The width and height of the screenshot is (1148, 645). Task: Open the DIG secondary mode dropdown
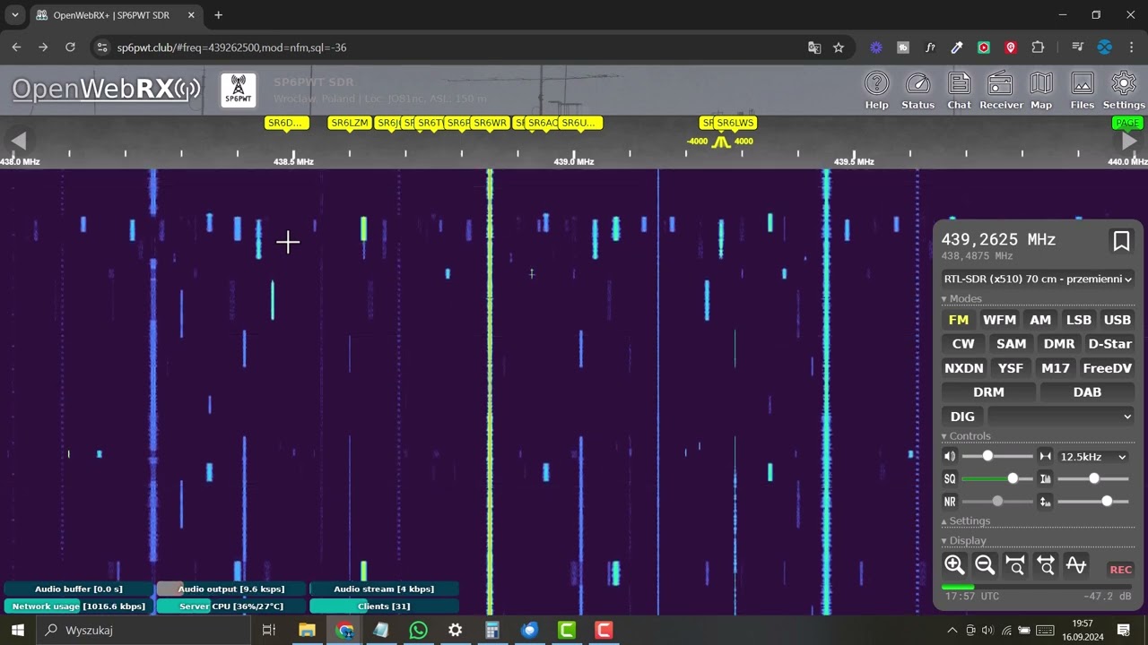(1061, 417)
